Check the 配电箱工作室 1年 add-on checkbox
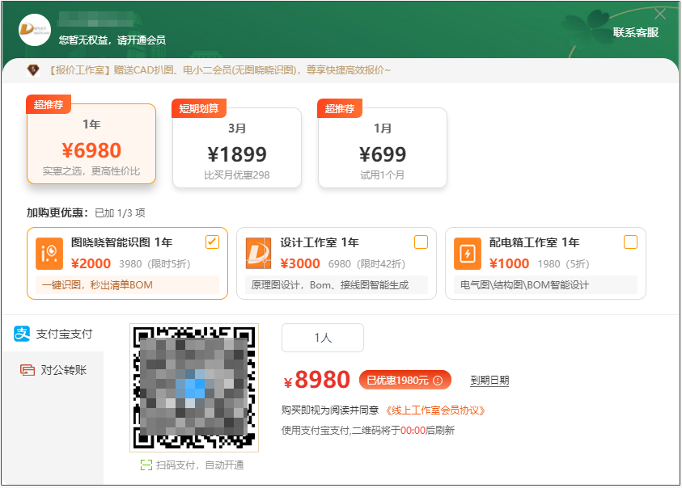The image size is (682, 488). pyautogui.click(x=631, y=242)
